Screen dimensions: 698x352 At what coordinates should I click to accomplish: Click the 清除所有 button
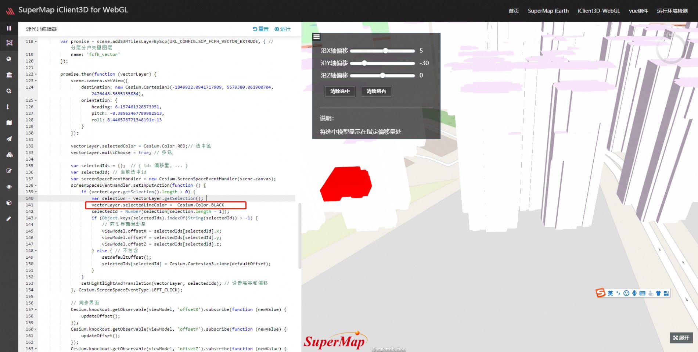[376, 91]
